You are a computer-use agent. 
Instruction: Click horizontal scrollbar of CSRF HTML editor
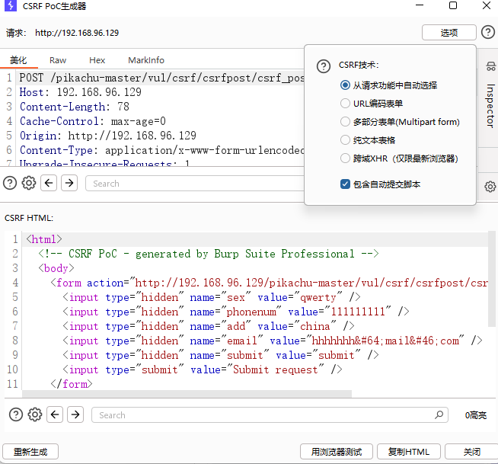[x=187, y=394]
